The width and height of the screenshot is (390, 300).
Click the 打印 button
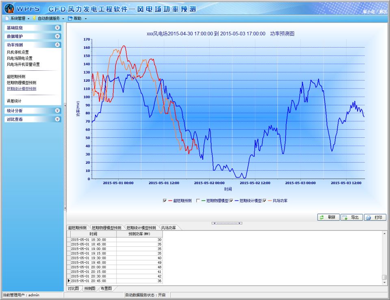click(x=375, y=217)
